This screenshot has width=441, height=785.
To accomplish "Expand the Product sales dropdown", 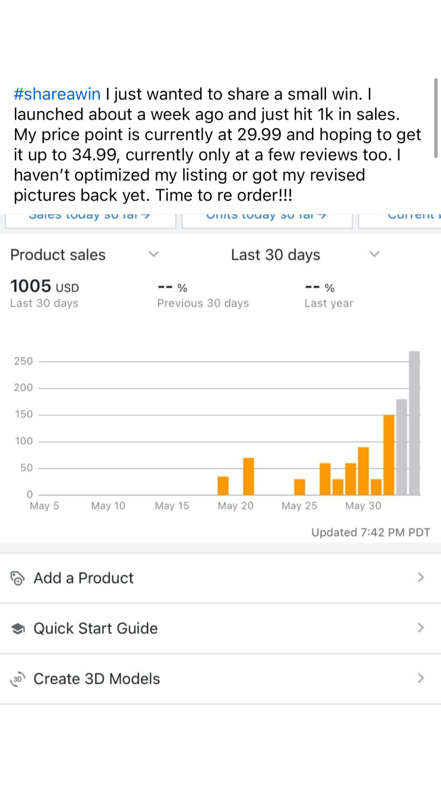I will [154, 255].
